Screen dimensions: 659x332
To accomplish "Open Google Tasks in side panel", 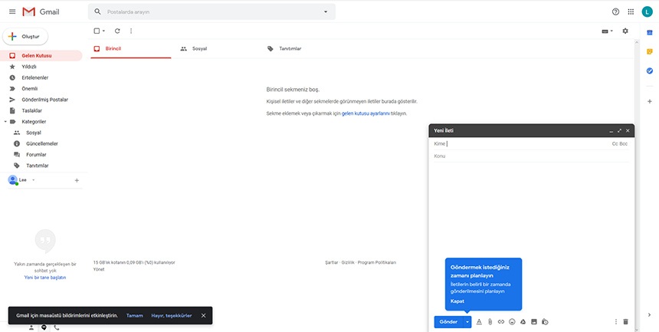I will coord(649,71).
